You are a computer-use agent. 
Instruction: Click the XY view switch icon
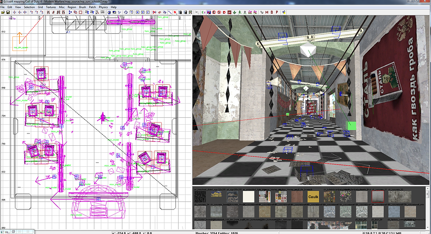click(x=119, y=12)
